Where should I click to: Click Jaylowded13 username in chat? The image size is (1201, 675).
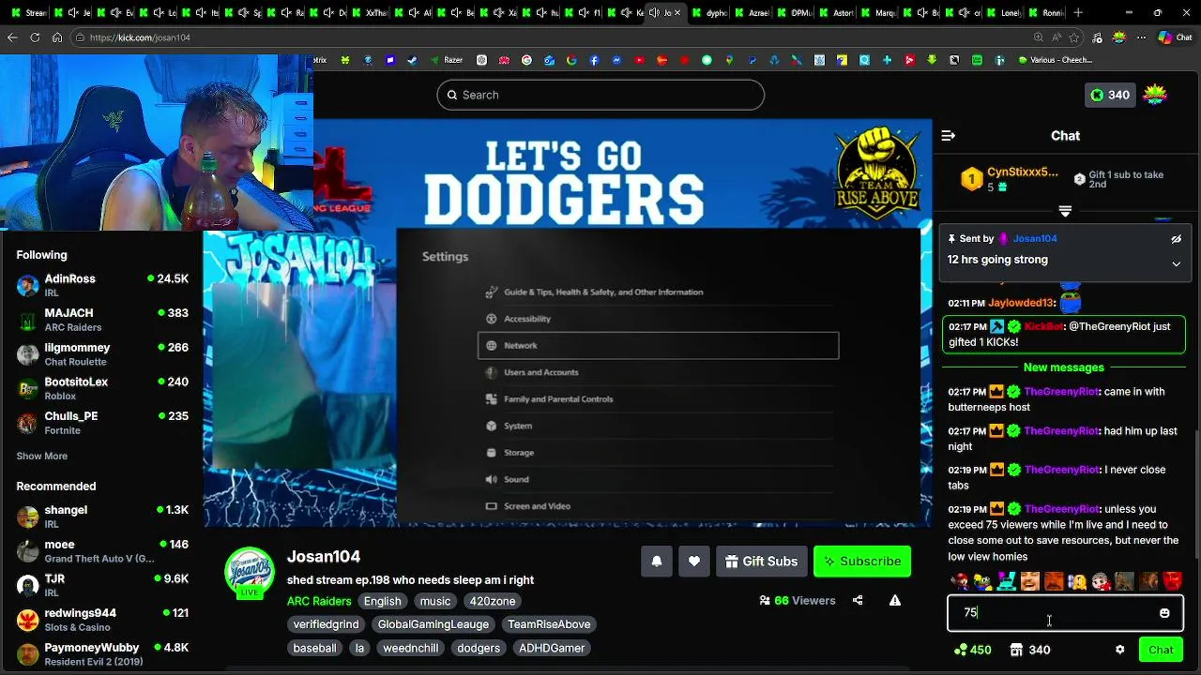point(1022,303)
